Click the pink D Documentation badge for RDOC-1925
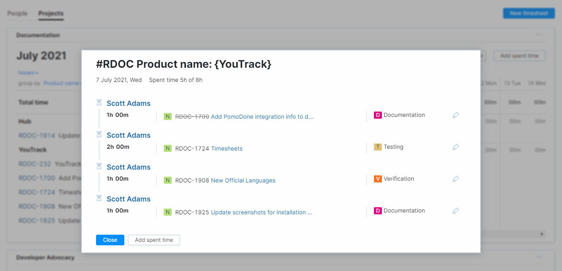The image size is (562, 271). [x=378, y=211]
